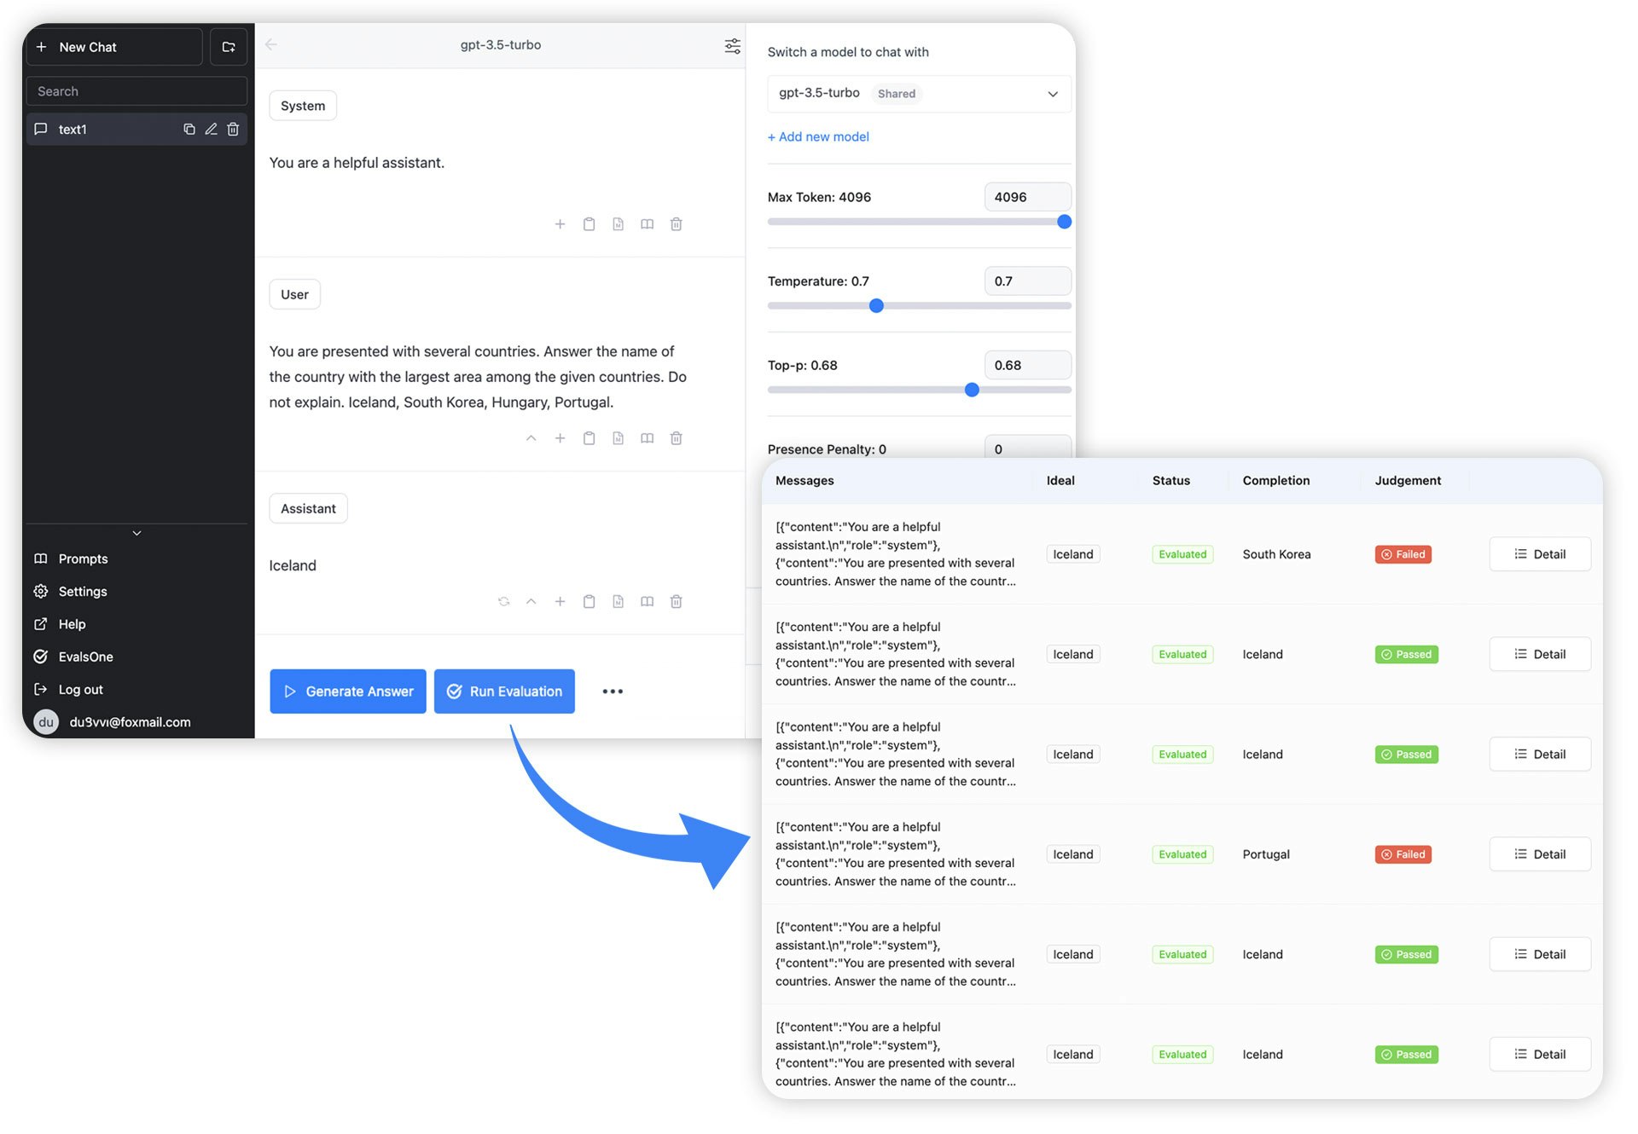1638x1134 pixels.
Task: Click the Search chats input field
Action: click(136, 91)
